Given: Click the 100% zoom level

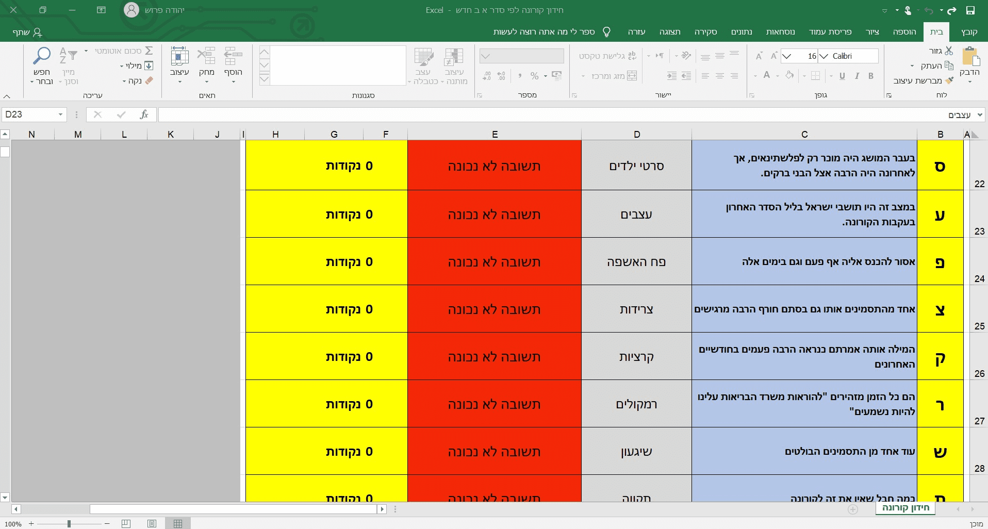Looking at the screenshot, I should [x=13, y=524].
